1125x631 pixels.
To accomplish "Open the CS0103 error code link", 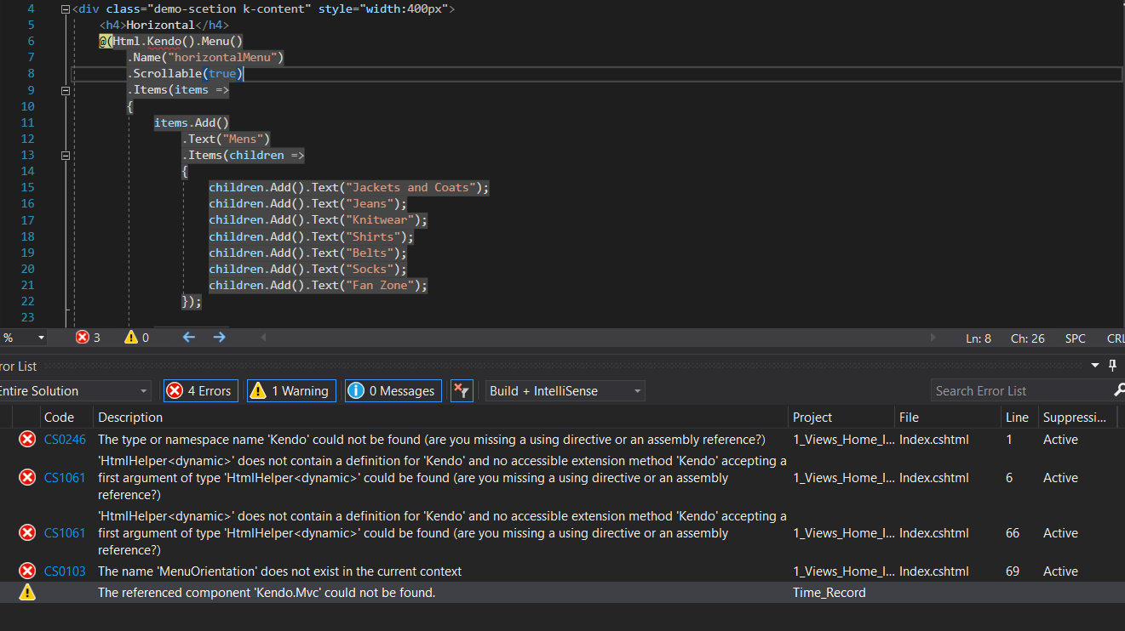I will [x=65, y=571].
